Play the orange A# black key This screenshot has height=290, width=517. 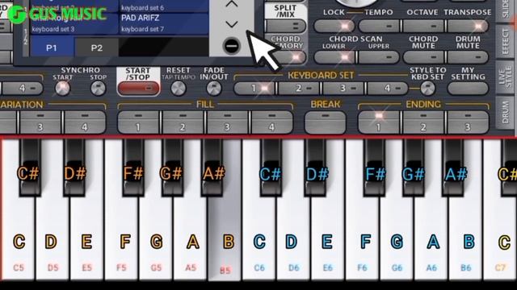pyautogui.click(x=212, y=168)
